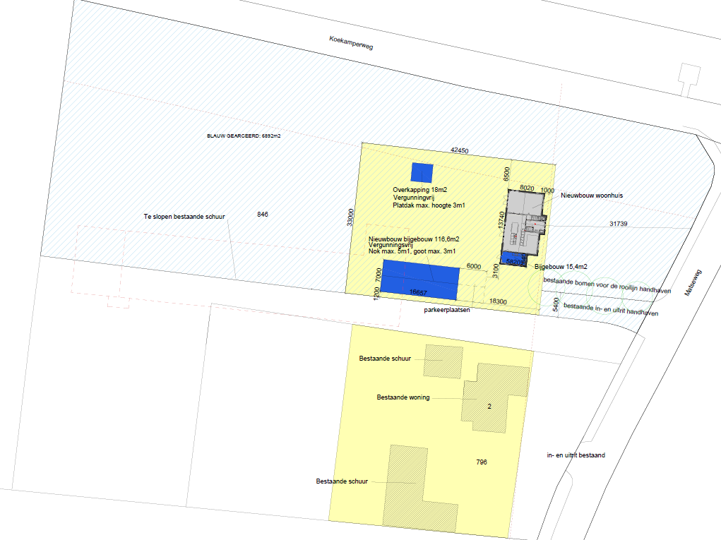721x540 pixels.
Task: Select the BLAUW GEARCEERD 6892m2 text
Action: (244, 136)
